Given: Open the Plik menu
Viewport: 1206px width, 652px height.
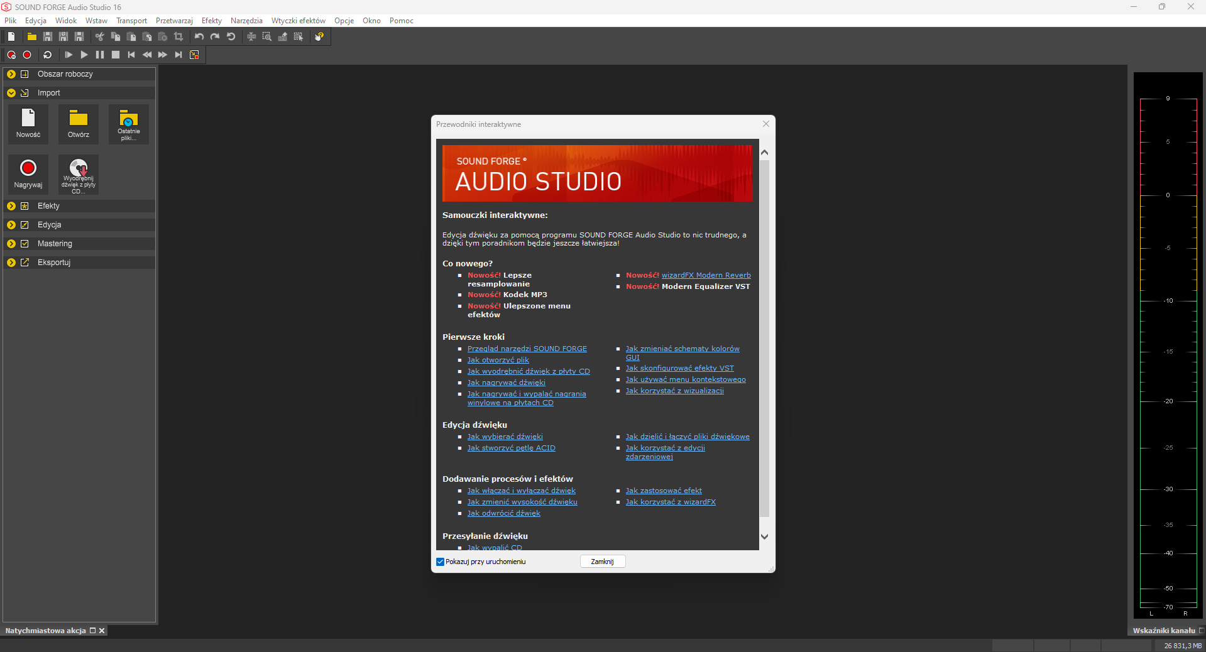Looking at the screenshot, I should pos(11,21).
